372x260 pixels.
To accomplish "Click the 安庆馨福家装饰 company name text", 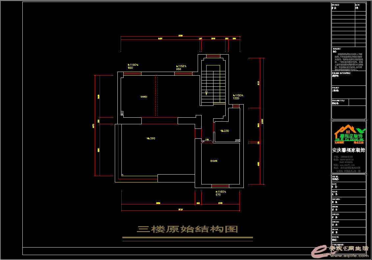I will coord(348,150).
